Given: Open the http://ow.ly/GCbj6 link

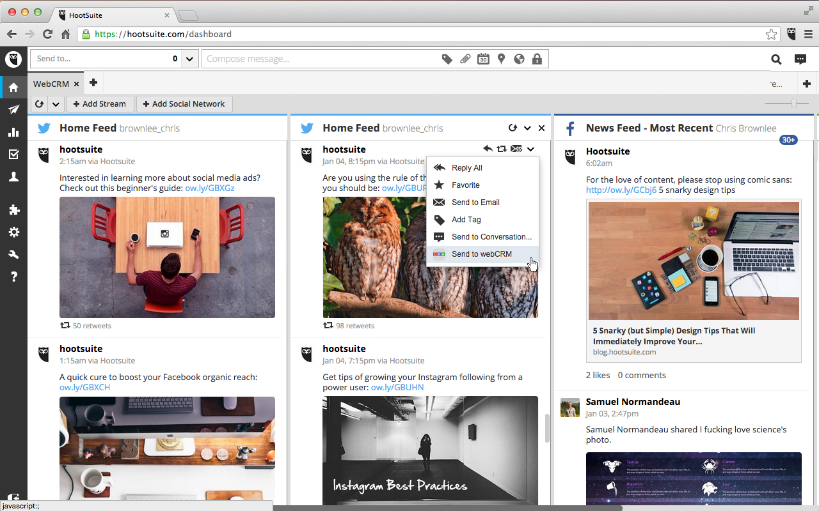Looking at the screenshot, I should coord(621,190).
